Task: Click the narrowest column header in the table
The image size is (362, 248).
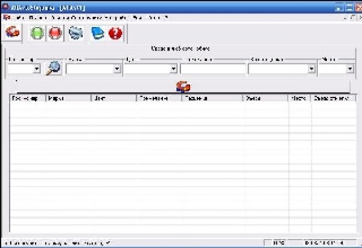Action: click(299, 98)
